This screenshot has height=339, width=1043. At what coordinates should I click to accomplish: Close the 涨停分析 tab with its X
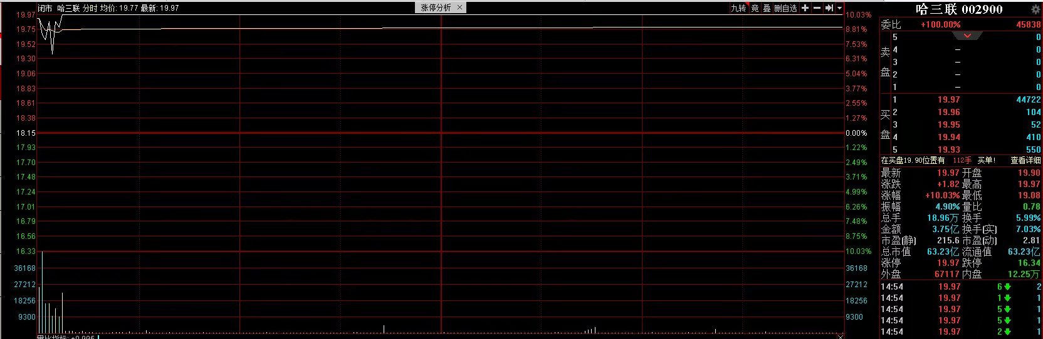pos(459,8)
